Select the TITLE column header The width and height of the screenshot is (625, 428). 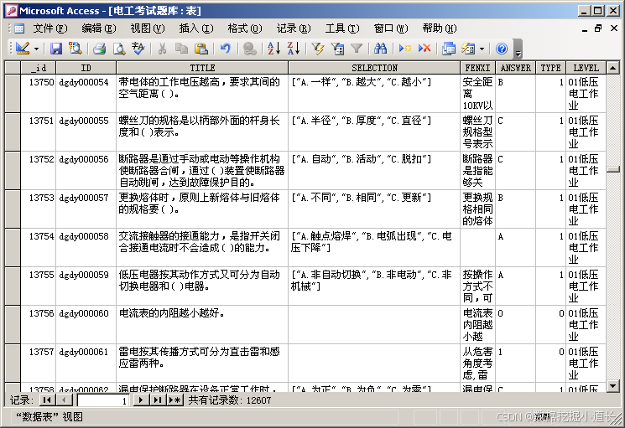tap(202, 68)
